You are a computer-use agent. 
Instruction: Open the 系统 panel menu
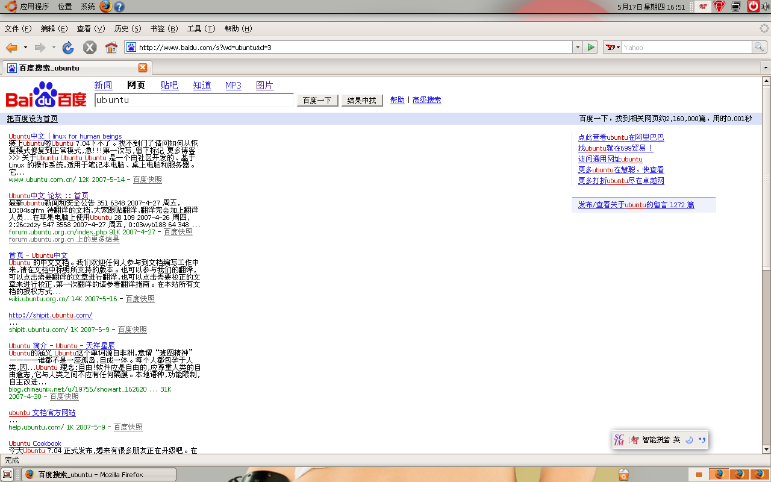[88, 7]
